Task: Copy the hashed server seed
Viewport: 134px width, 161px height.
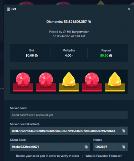Action: [x=123, y=131]
